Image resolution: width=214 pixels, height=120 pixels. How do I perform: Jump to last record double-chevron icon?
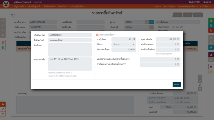pos(3,35)
